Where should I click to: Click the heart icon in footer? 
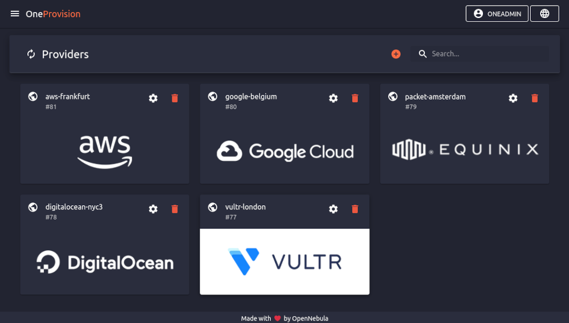pos(277,318)
